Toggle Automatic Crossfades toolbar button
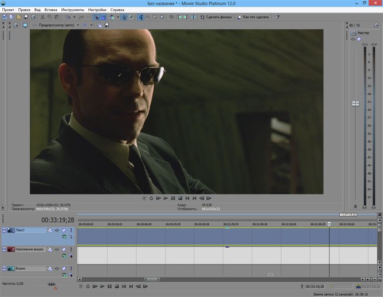Screen dimensions: 383x297 (x=104, y=17)
